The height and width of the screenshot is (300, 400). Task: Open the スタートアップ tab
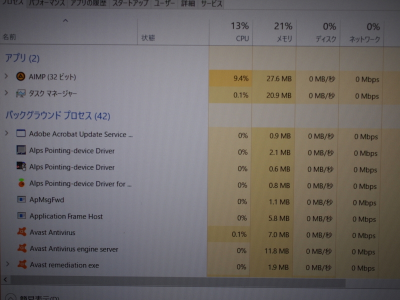click(130, 3)
